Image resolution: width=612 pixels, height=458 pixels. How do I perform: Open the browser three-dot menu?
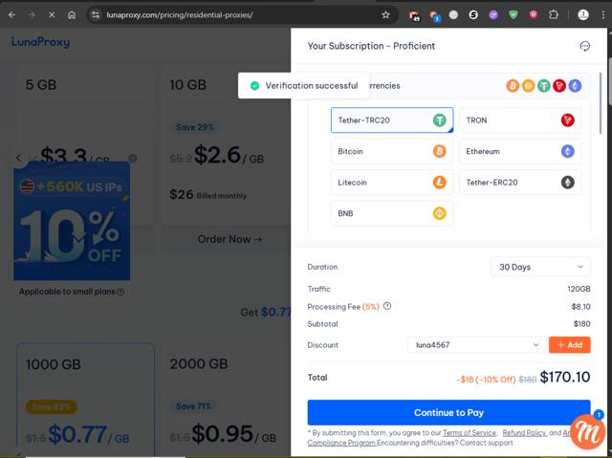point(603,15)
